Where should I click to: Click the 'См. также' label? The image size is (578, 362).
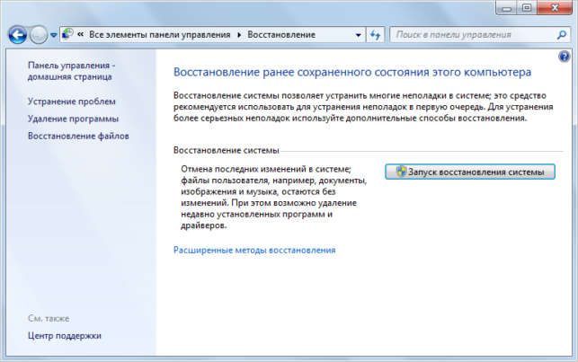pyautogui.click(x=49, y=318)
